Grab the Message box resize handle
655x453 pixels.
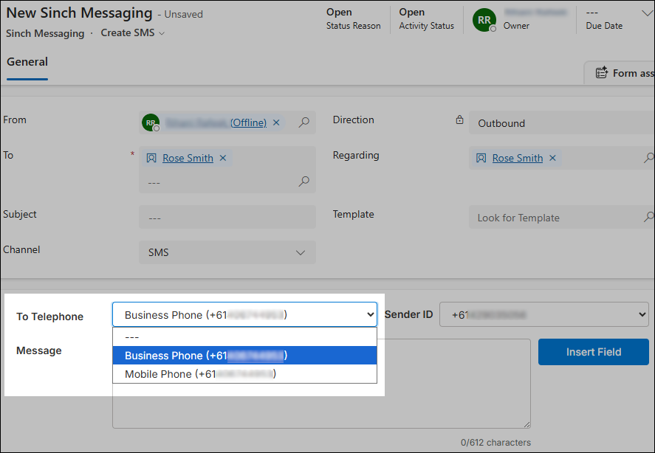(527, 424)
